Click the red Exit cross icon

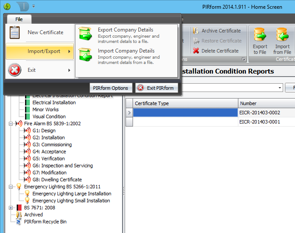pos(15,70)
